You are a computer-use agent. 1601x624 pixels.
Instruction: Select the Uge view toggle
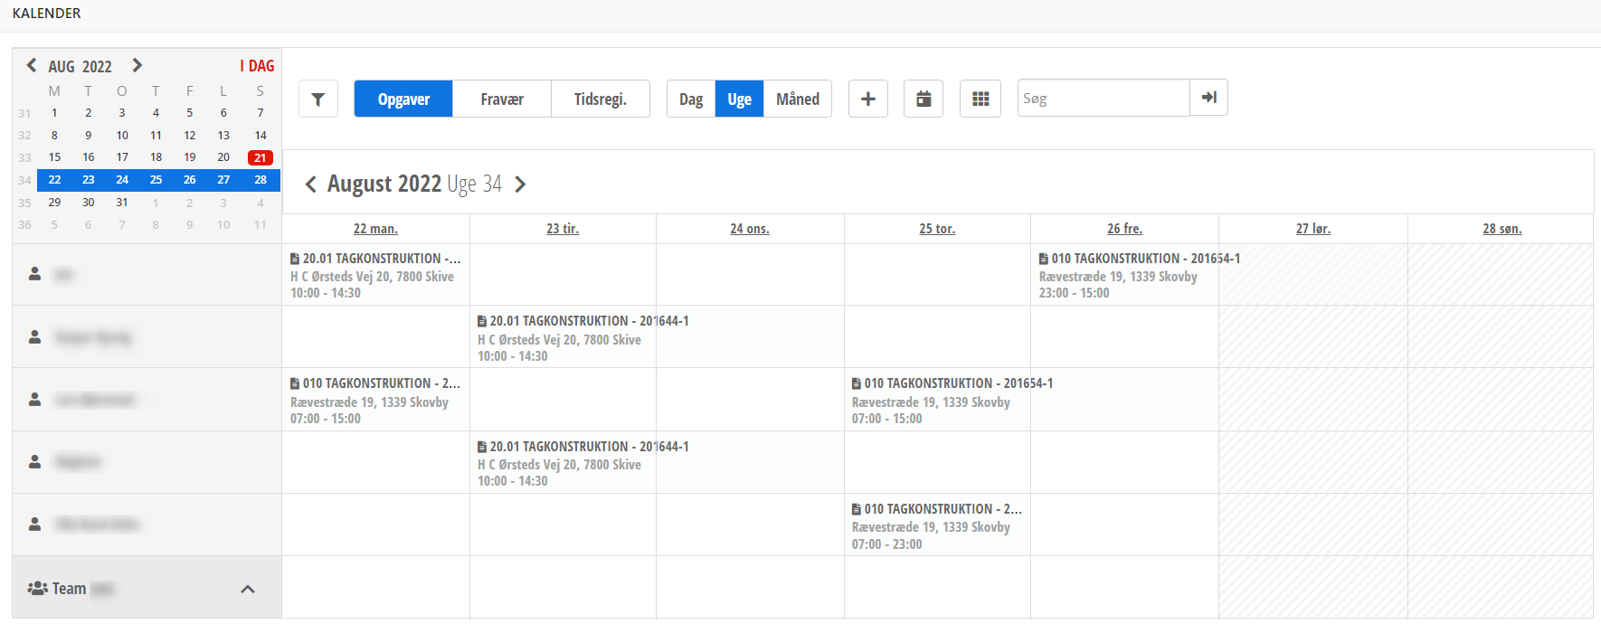point(739,99)
